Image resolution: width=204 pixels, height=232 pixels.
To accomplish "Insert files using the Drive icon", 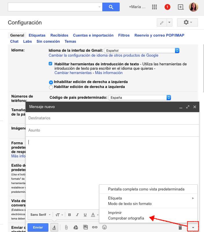I will (x=76, y=227).
